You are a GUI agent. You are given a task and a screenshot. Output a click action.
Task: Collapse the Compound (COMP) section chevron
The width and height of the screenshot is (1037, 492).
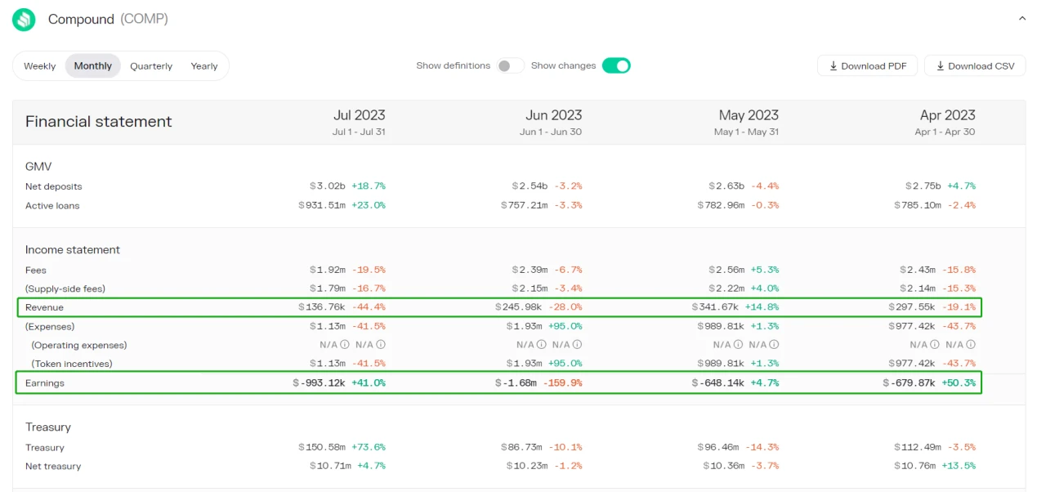pos(1021,18)
